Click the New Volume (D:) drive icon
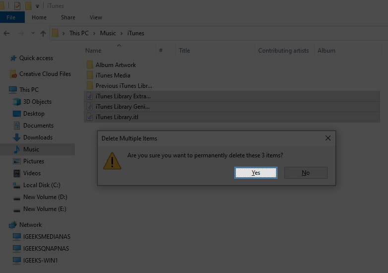The image size is (388, 273). click(x=17, y=199)
